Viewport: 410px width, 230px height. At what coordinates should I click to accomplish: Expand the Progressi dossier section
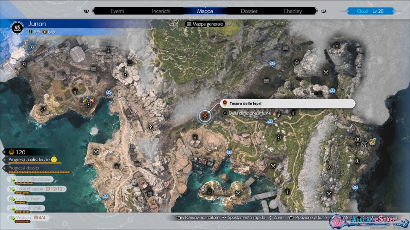pos(24,168)
